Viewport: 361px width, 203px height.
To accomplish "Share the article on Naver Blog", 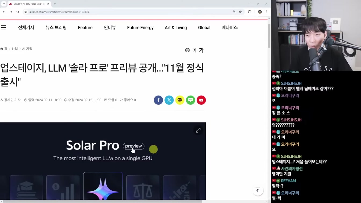I will tap(190, 100).
